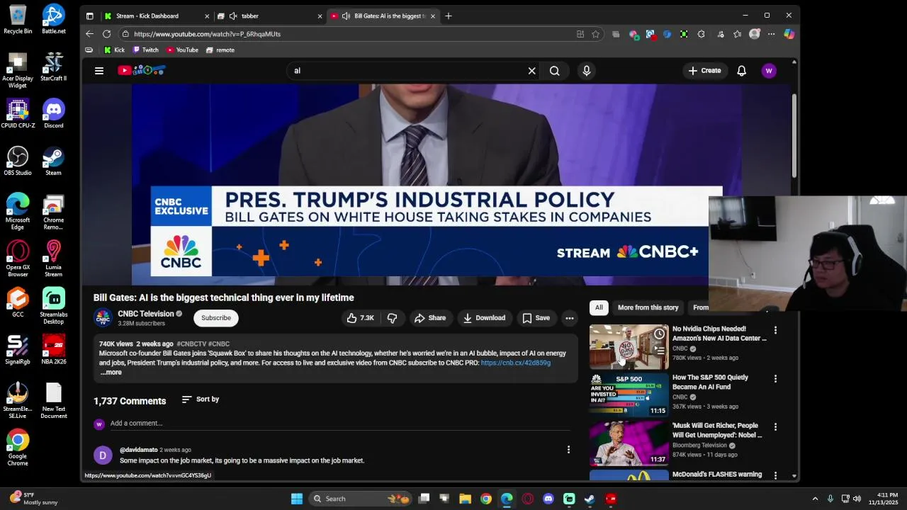Screen dimensions: 907x510
Task: Open the Copilot icon in Edge
Action: coord(789,34)
